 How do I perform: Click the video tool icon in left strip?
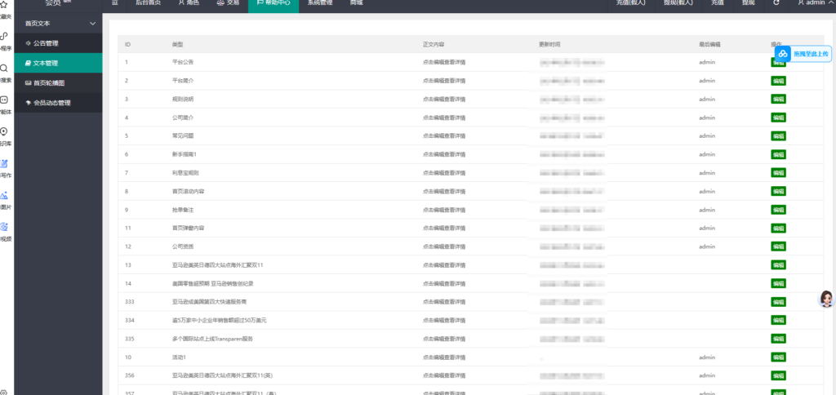click(x=4, y=228)
